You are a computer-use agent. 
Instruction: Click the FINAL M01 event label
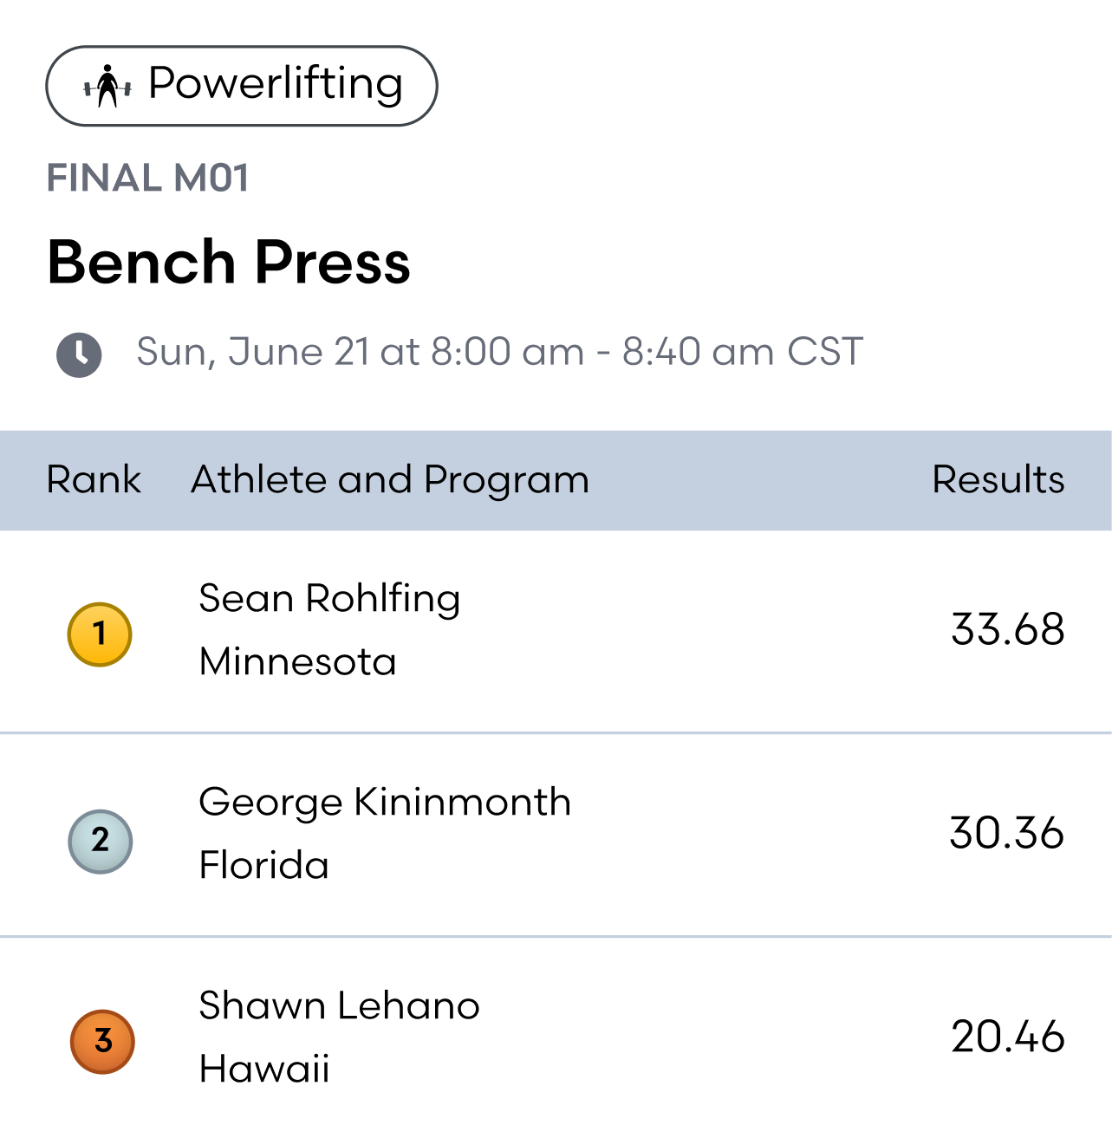tap(148, 179)
